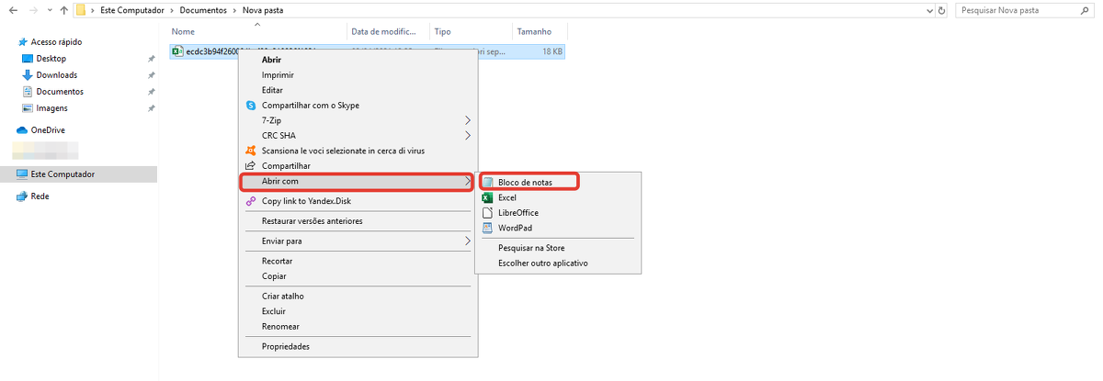This screenshot has width=1103, height=381.
Task: Click the antivirus scan icon in context menu
Action: 250,151
